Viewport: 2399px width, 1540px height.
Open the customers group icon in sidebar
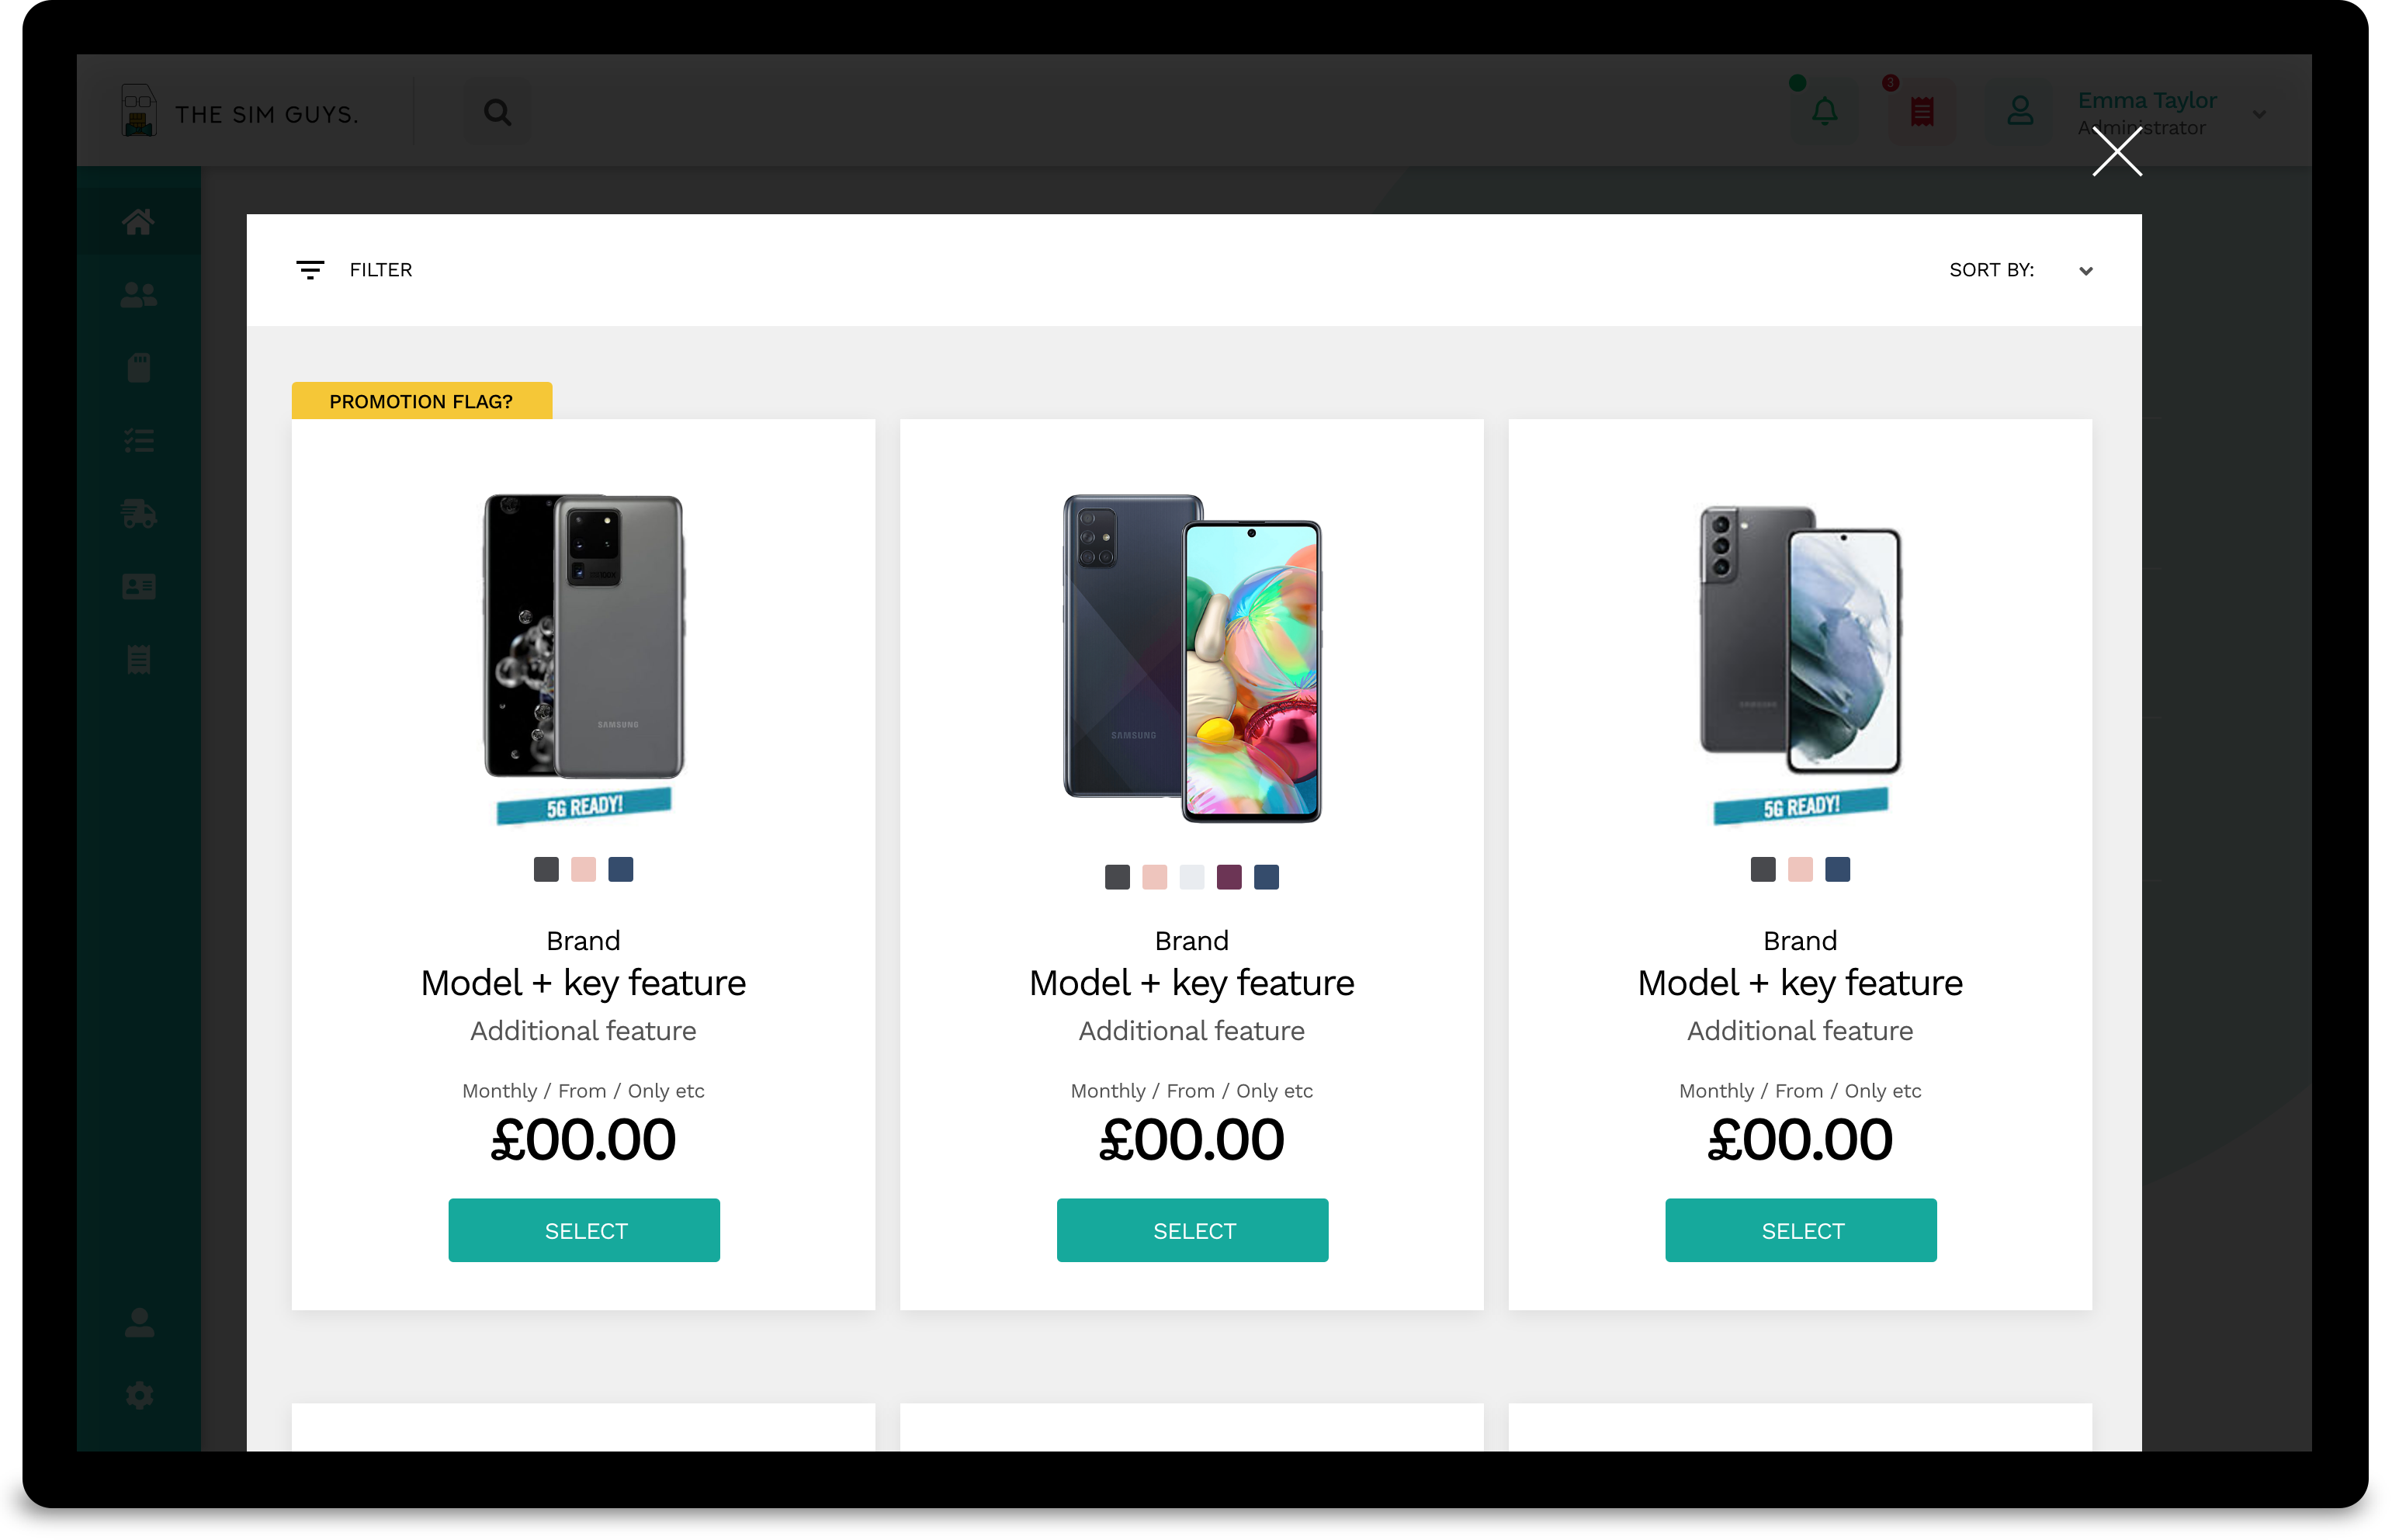pos(139,295)
